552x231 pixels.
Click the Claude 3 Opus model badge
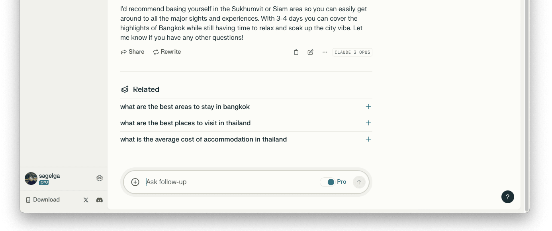point(352,52)
